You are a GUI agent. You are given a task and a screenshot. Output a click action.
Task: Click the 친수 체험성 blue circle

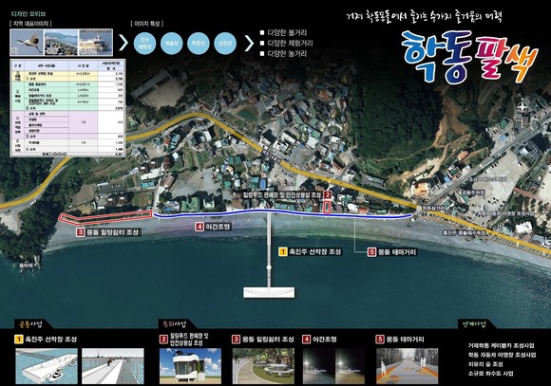click(x=144, y=44)
